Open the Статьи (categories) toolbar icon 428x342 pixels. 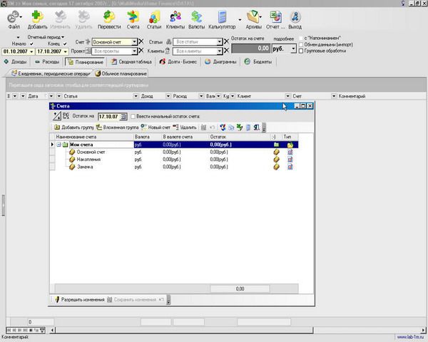pos(154,19)
